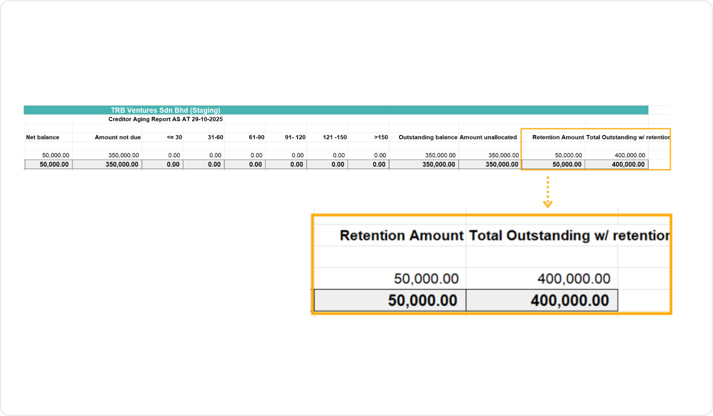713x416 pixels.
Task: Click "Total Outstanding w/ retention" header in small table
Action: click(628, 137)
